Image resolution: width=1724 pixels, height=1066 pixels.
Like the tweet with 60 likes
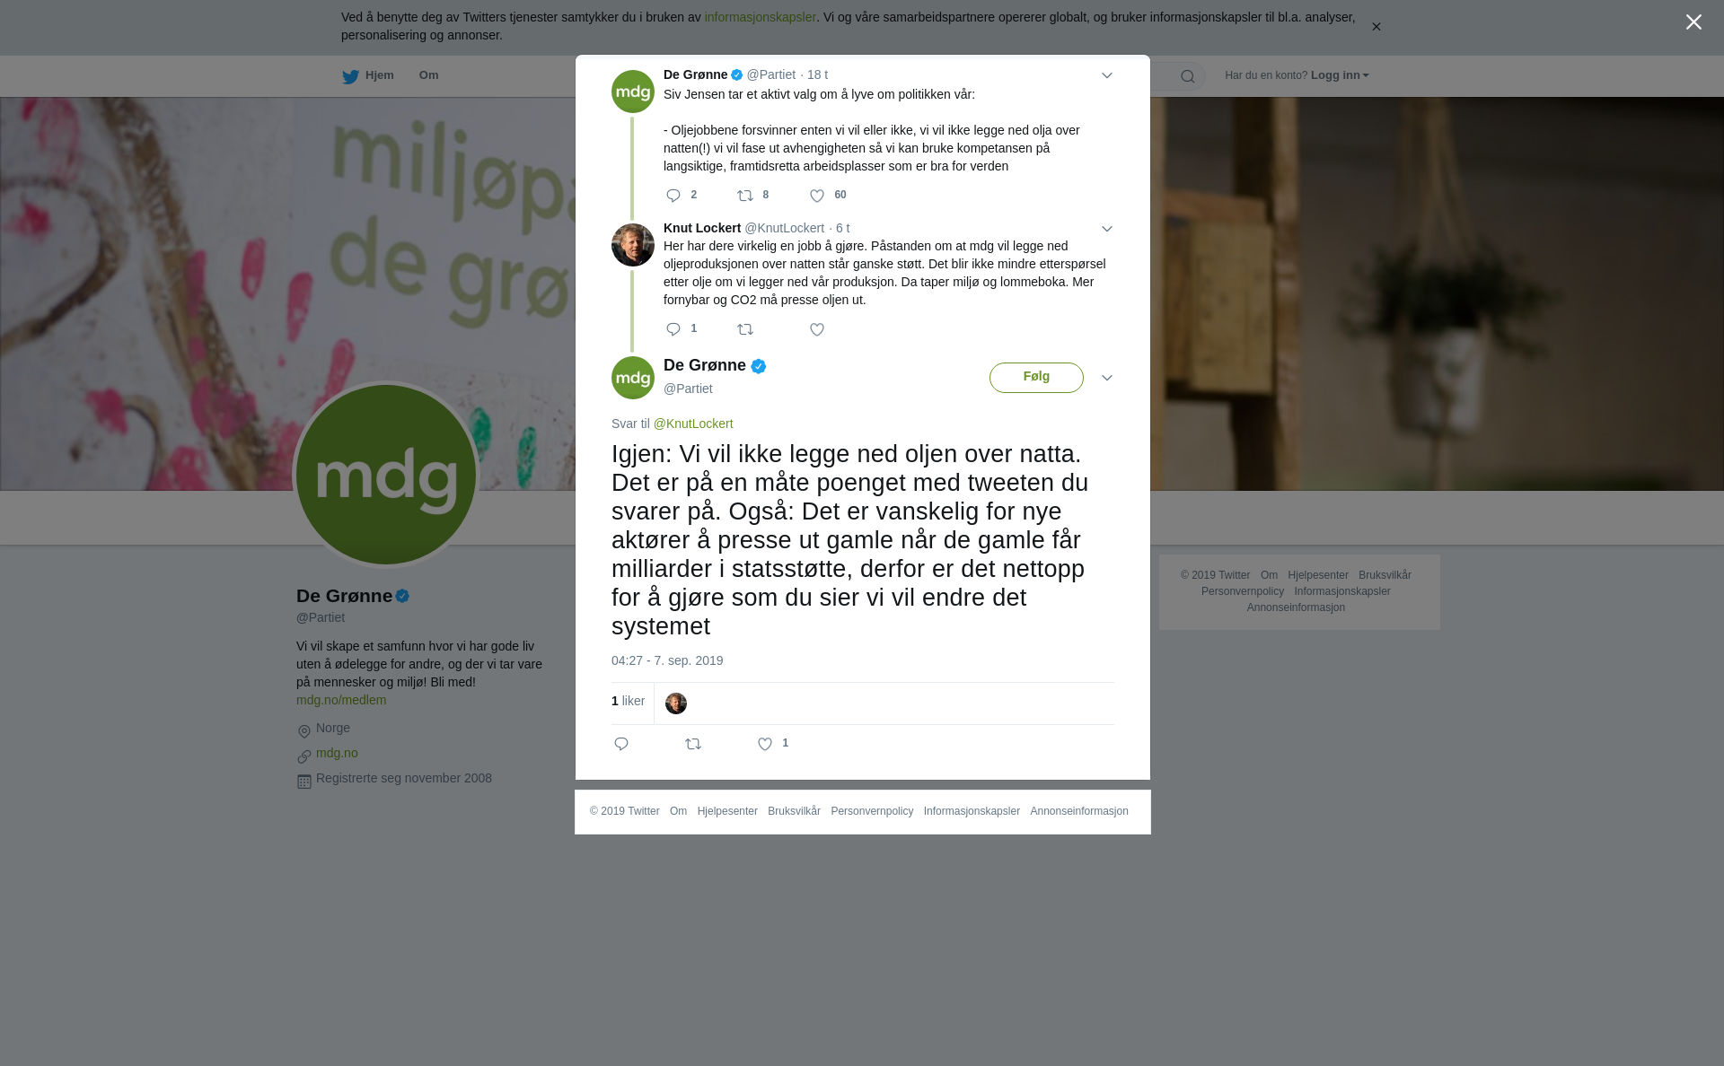pyautogui.click(x=817, y=196)
